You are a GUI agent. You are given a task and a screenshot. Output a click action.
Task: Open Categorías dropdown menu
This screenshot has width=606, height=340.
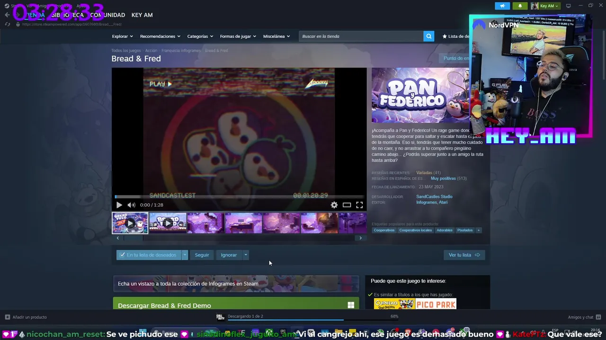(x=200, y=36)
